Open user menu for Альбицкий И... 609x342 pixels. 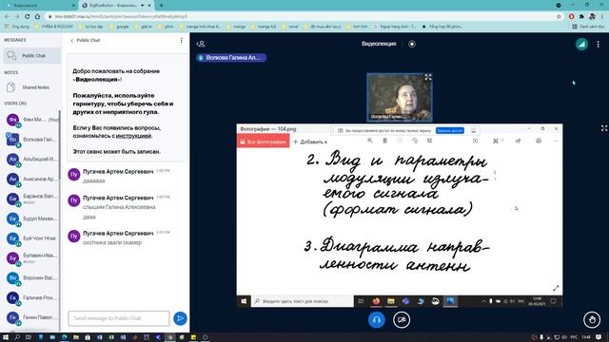[x=31, y=160]
